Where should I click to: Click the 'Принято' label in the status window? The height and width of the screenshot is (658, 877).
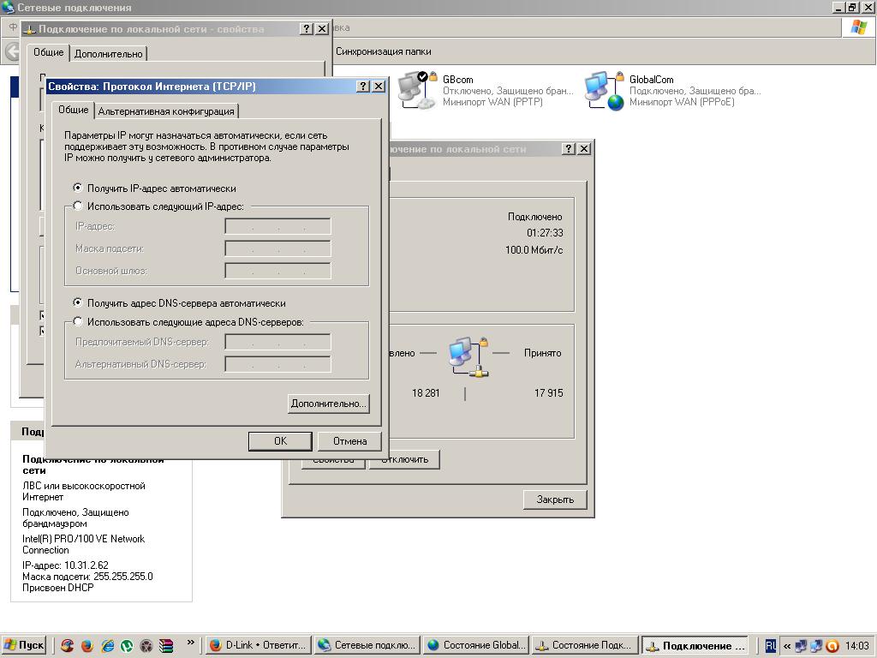(542, 353)
